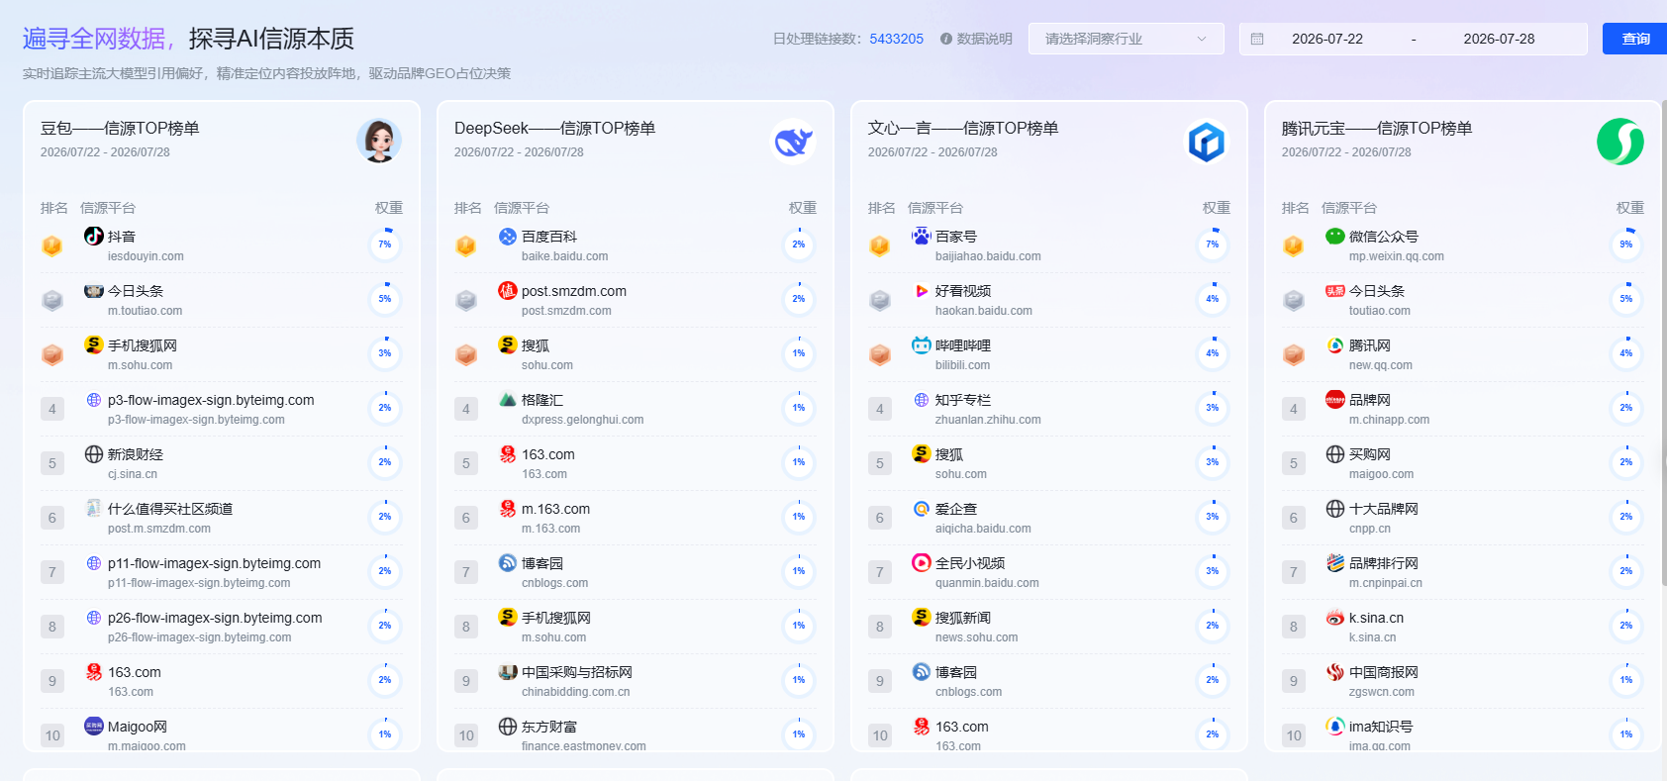Click the 百度百科 icon

(508, 236)
